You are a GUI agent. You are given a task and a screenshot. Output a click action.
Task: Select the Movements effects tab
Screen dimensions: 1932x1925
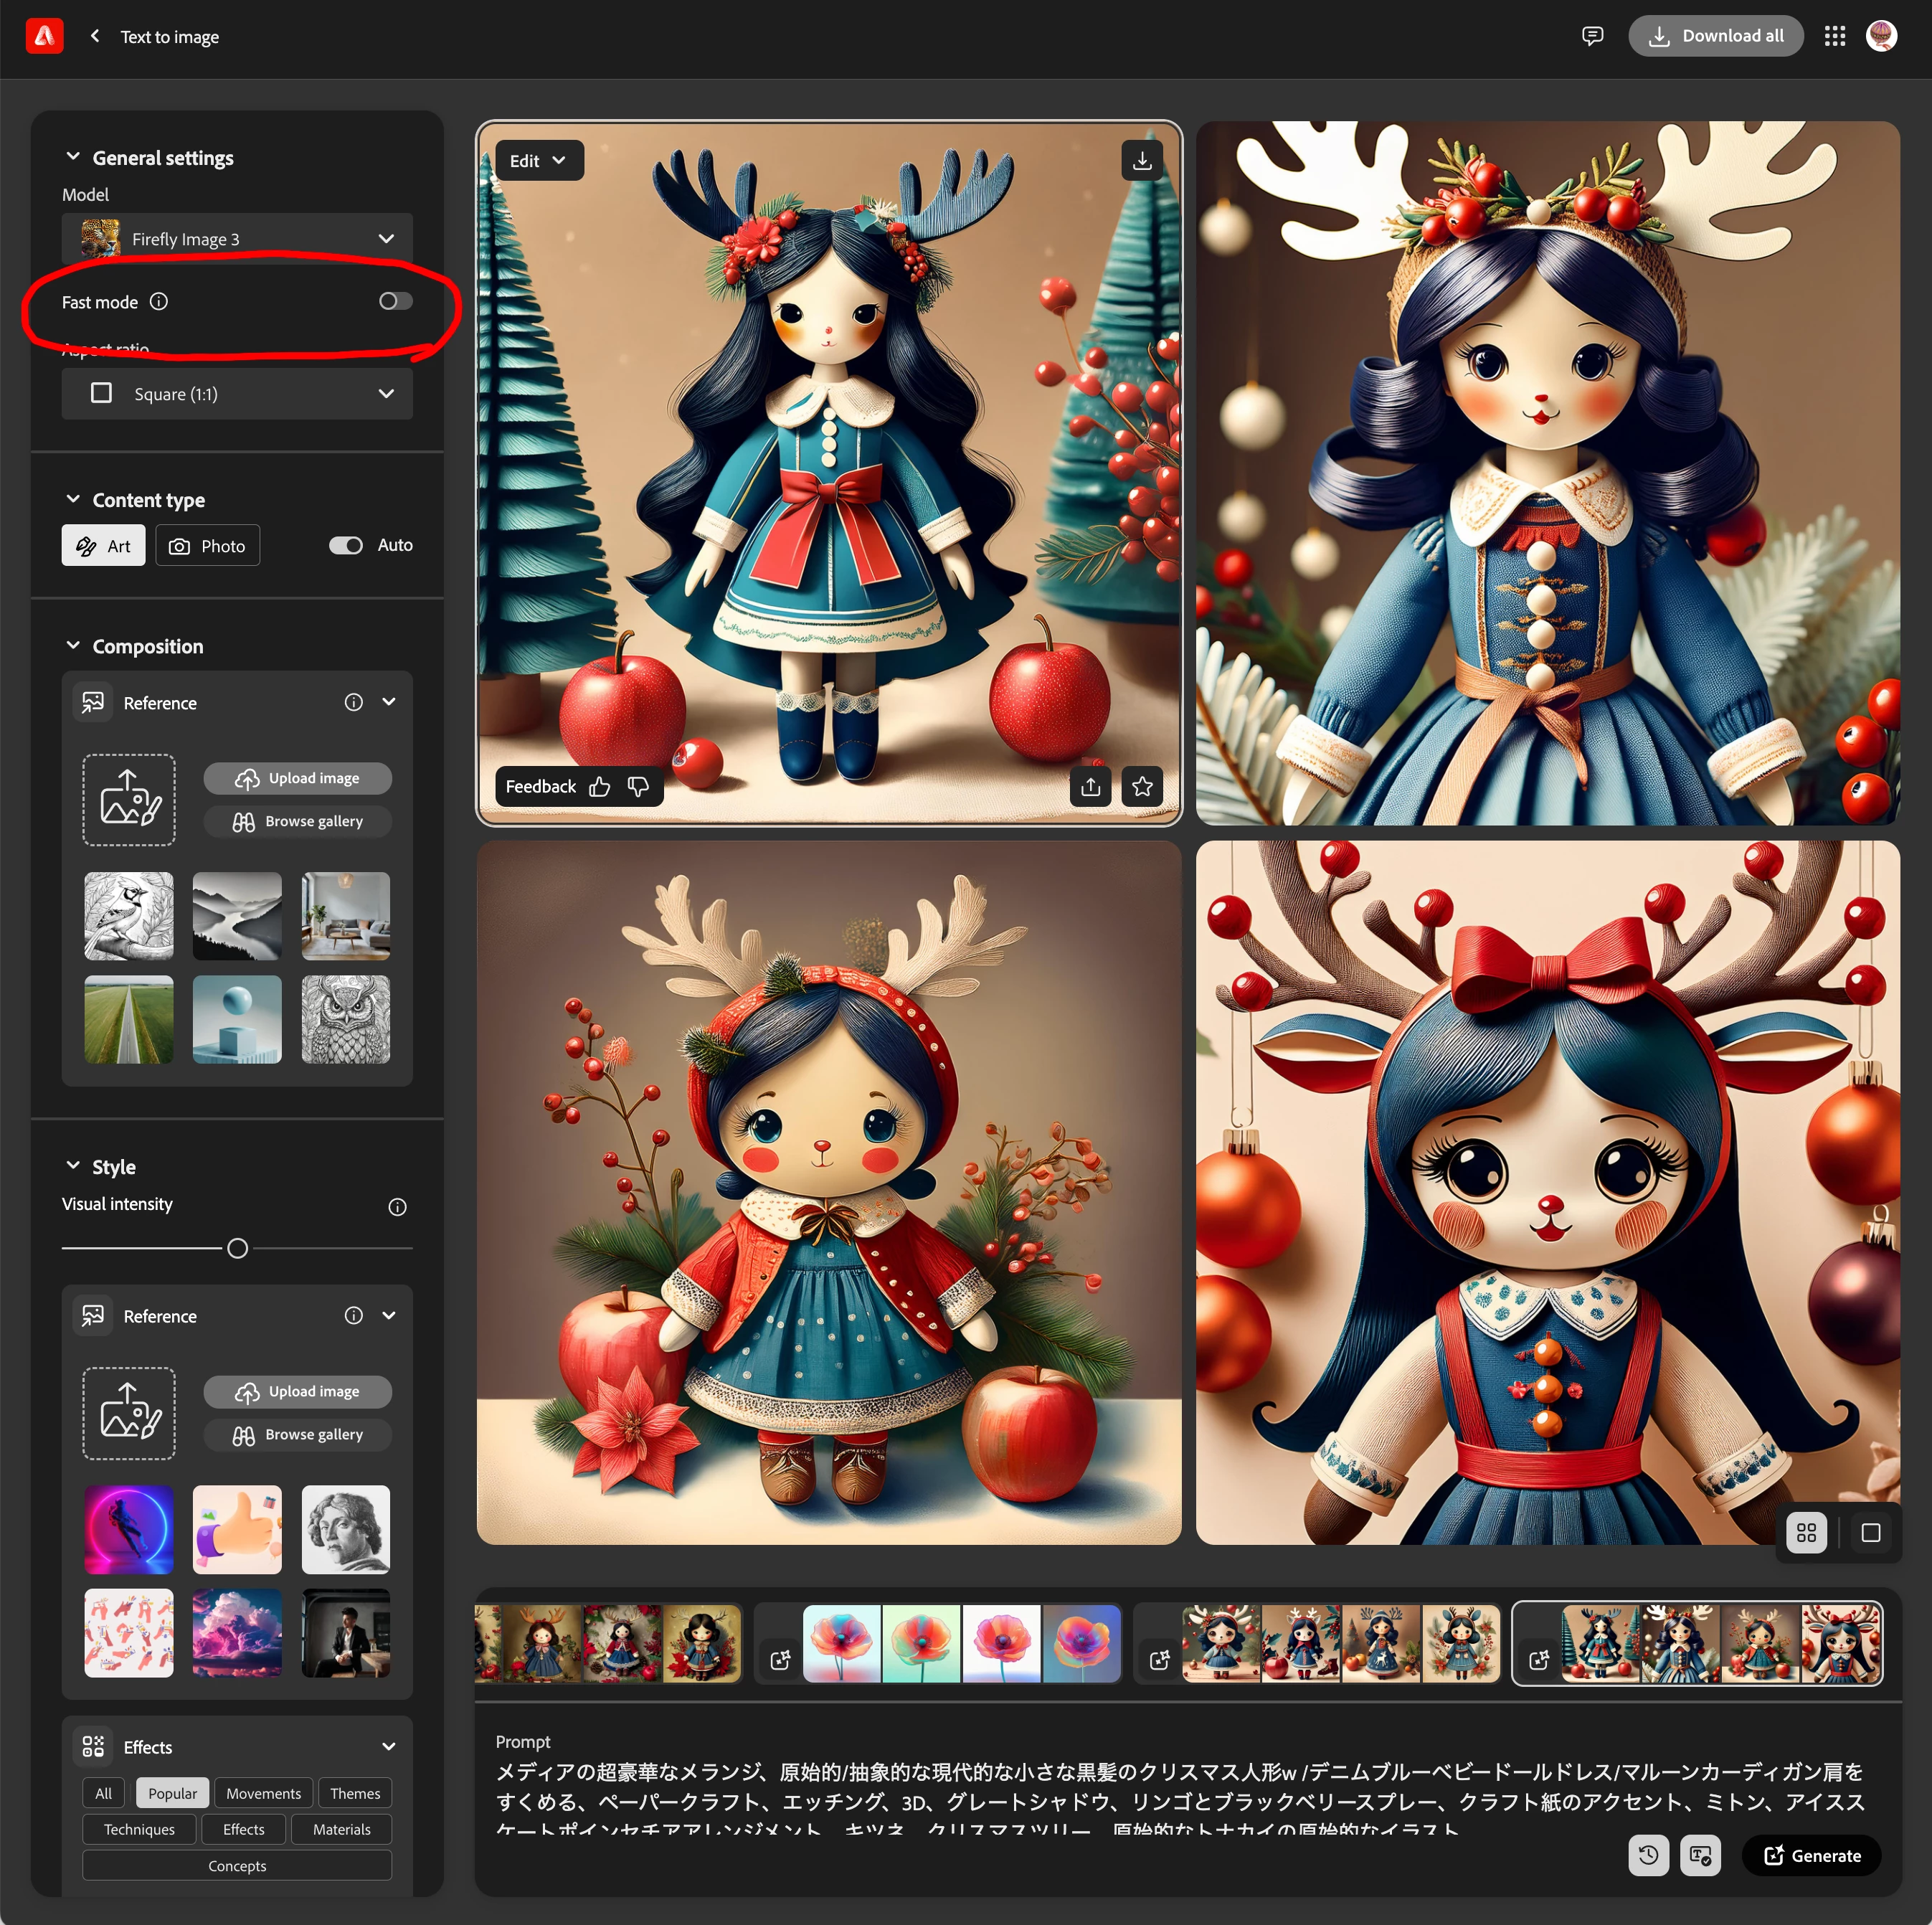pyautogui.click(x=263, y=1793)
